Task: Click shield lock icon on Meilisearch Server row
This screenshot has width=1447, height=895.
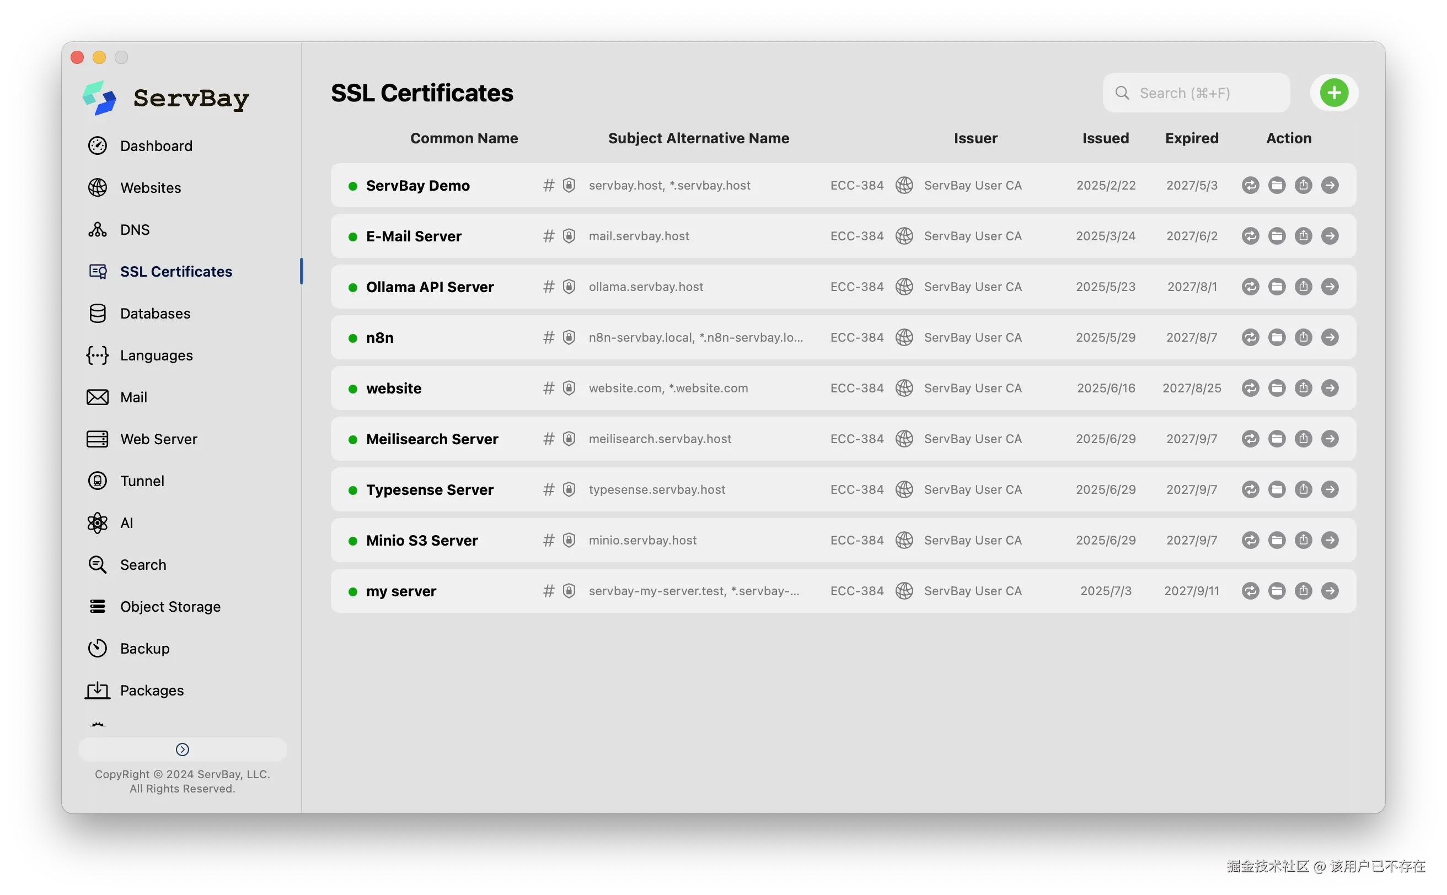Action: 569,439
